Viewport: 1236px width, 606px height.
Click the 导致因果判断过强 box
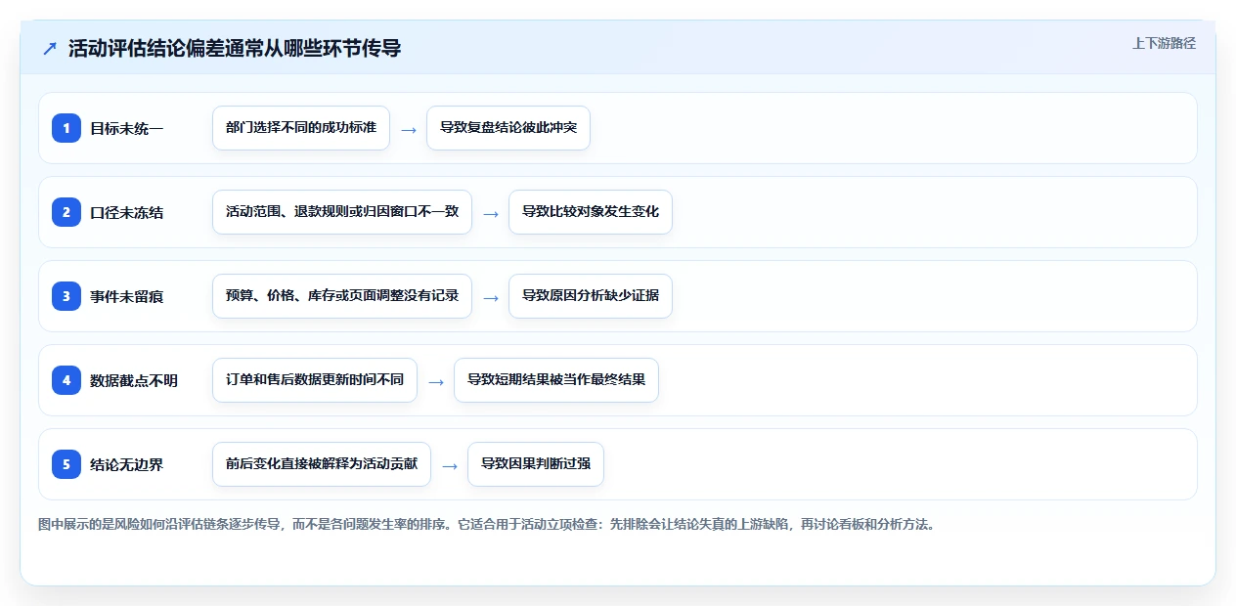(x=536, y=464)
